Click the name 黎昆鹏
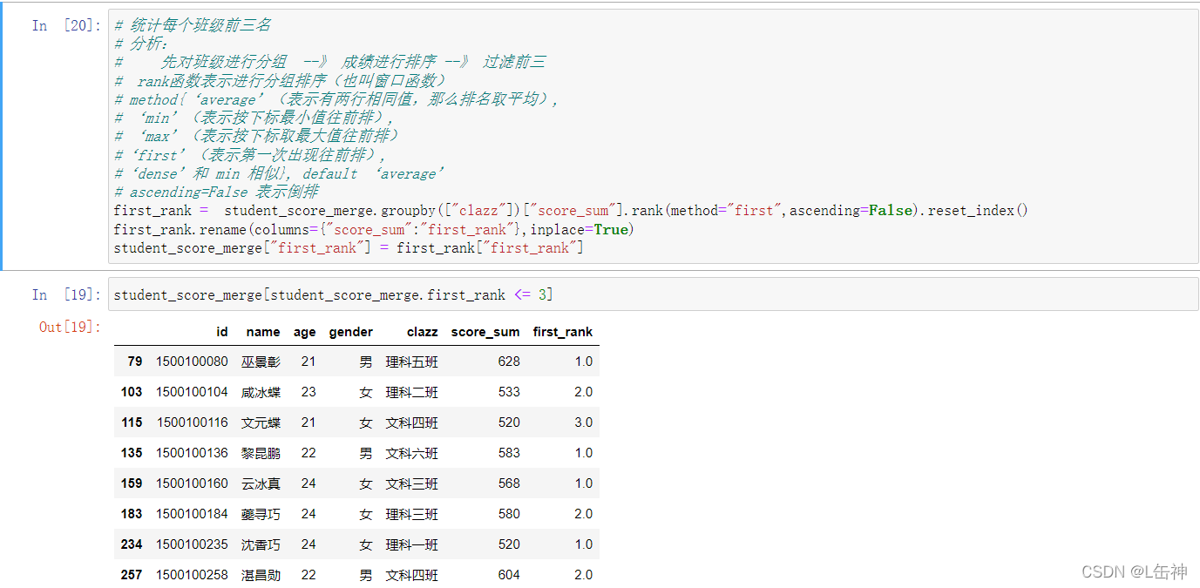Screen dimensions: 1200x588 coord(261,453)
